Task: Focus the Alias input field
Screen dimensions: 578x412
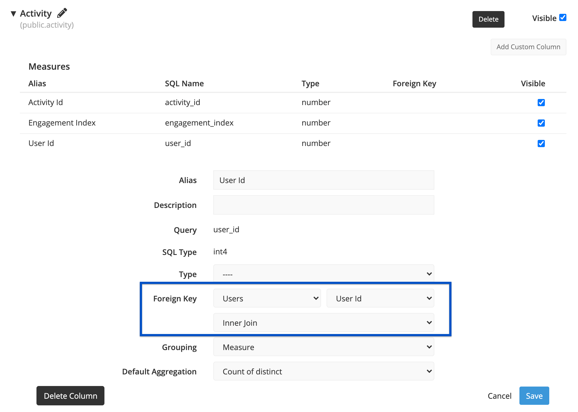Action: [x=324, y=180]
